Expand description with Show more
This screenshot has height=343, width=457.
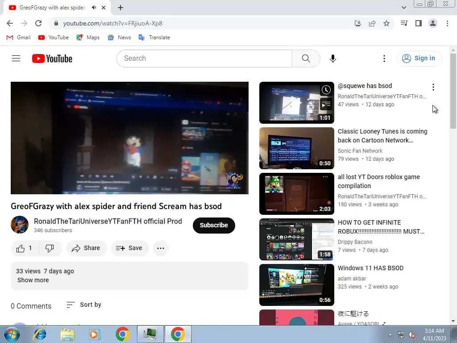(x=33, y=280)
